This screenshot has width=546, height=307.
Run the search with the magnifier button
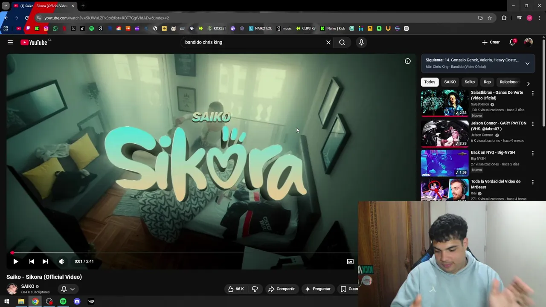[x=342, y=42]
